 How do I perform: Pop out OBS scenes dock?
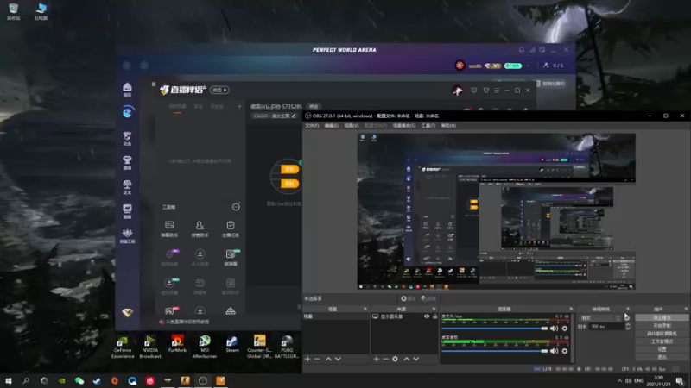pyautogui.click(x=365, y=309)
